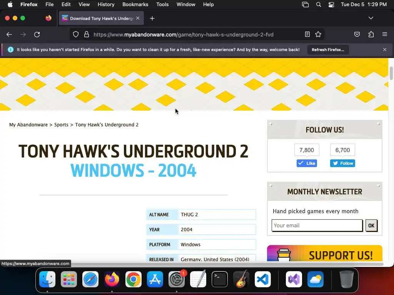Screen dimensions: 394x295
Task: Close the Tony Hawk's Underground tab
Action: pyautogui.click(x=138, y=18)
